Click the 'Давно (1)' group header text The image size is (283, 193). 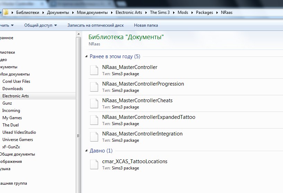point(101,151)
